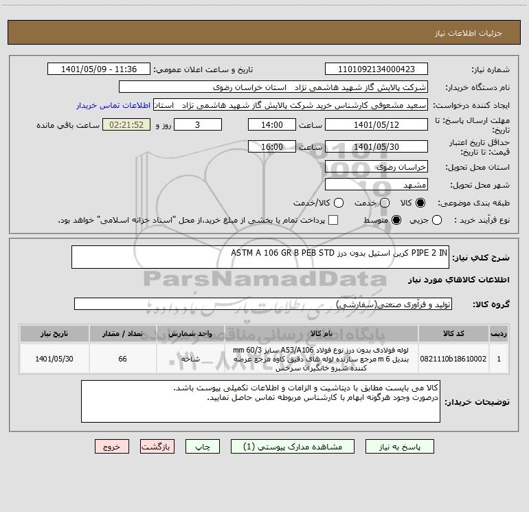Click the general description field PIPE 2 IN
Screen dimensions: 529x512
coord(260,257)
